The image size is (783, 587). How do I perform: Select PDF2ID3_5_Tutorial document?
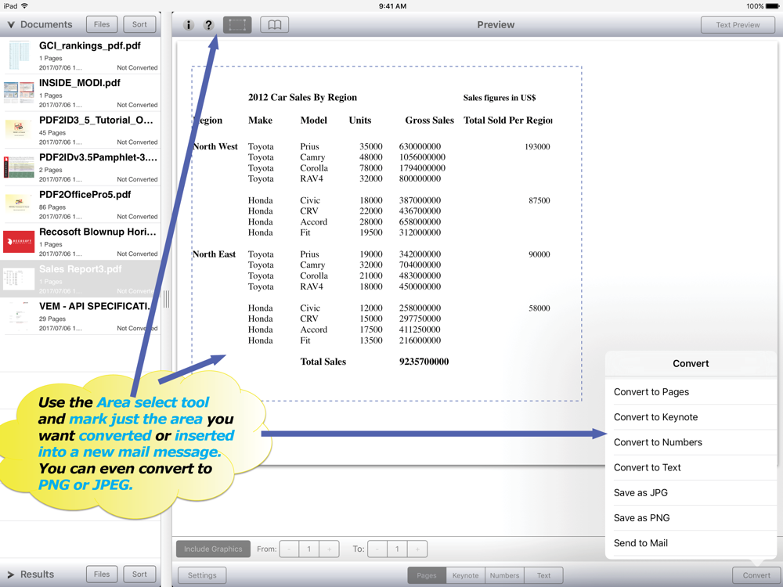(x=81, y=130)
